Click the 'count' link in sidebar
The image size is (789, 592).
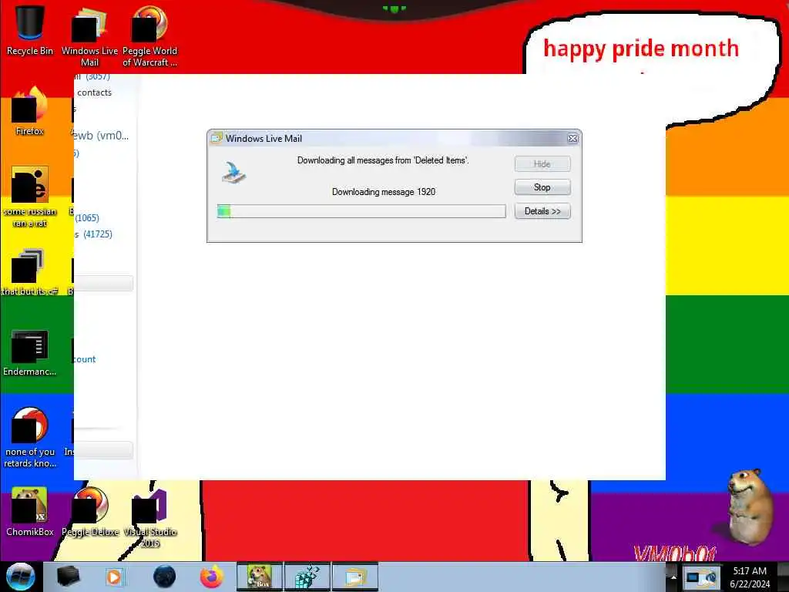[x=85, y=359]
